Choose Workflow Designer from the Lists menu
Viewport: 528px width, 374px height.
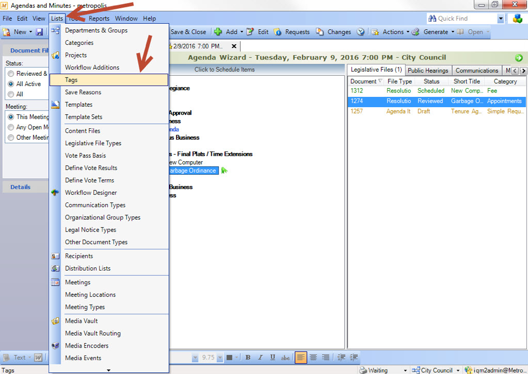point(109,193)
